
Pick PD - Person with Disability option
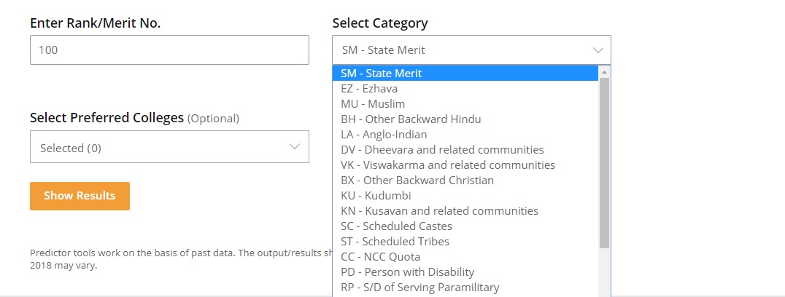point(407,272)
